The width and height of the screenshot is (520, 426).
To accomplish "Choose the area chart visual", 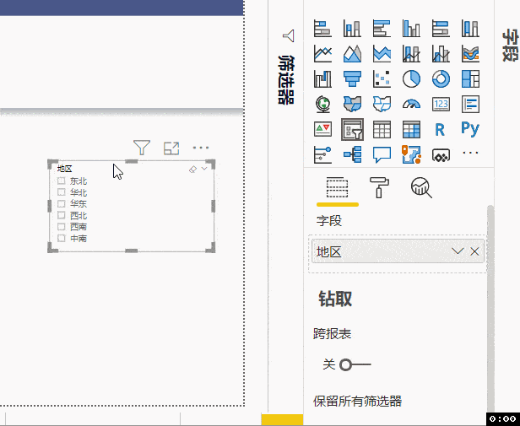I will 352,53.
